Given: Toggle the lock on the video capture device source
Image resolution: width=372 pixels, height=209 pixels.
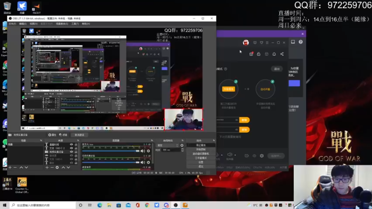Looking at the screenshot, I should coord(76,152).
